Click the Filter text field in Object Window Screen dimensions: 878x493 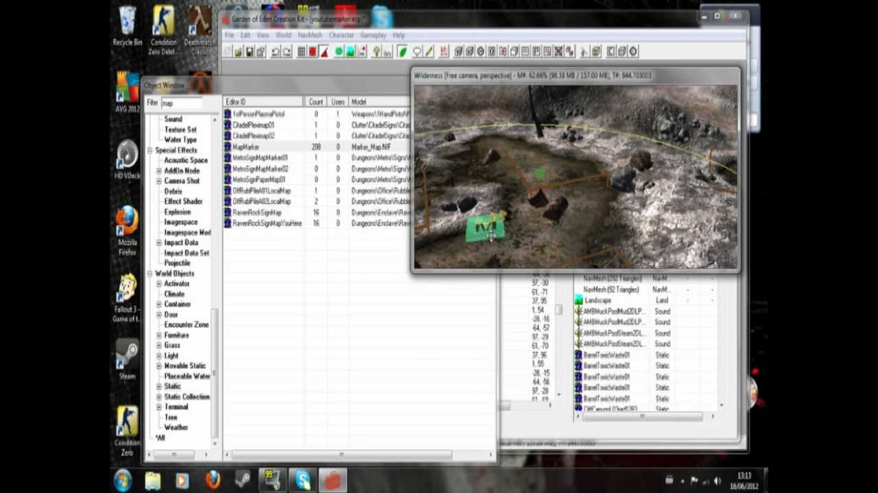tap(181, 103)
